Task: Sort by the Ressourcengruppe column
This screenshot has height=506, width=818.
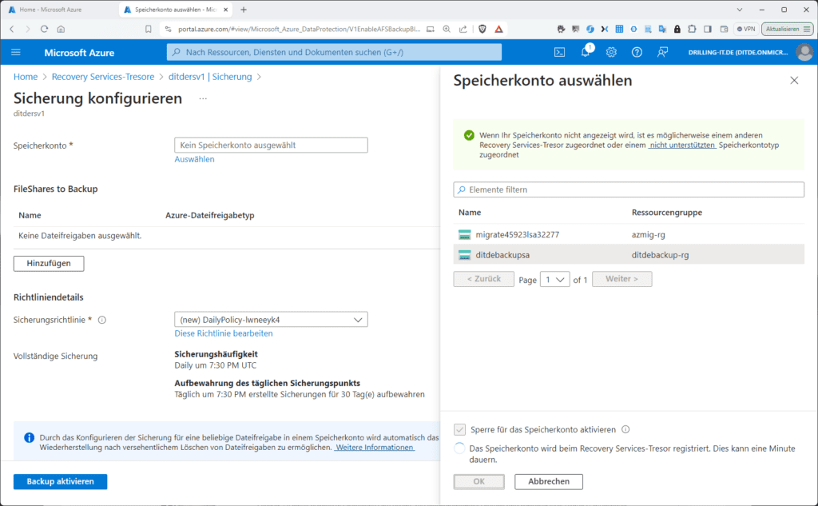Action: [x=667, y=213]
